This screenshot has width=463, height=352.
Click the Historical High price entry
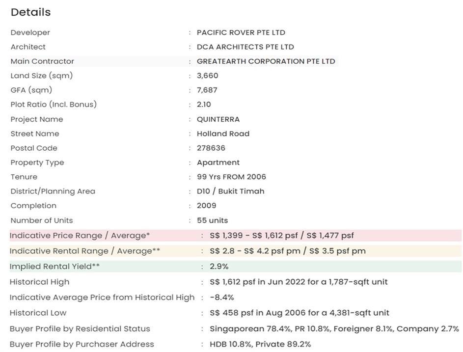pos(298,282)
